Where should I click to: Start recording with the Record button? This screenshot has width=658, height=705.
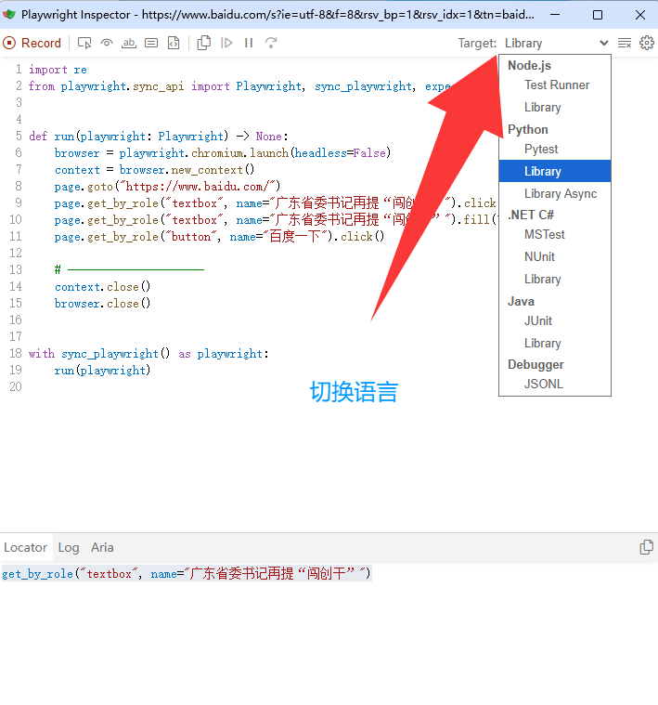tap(32, 43)
